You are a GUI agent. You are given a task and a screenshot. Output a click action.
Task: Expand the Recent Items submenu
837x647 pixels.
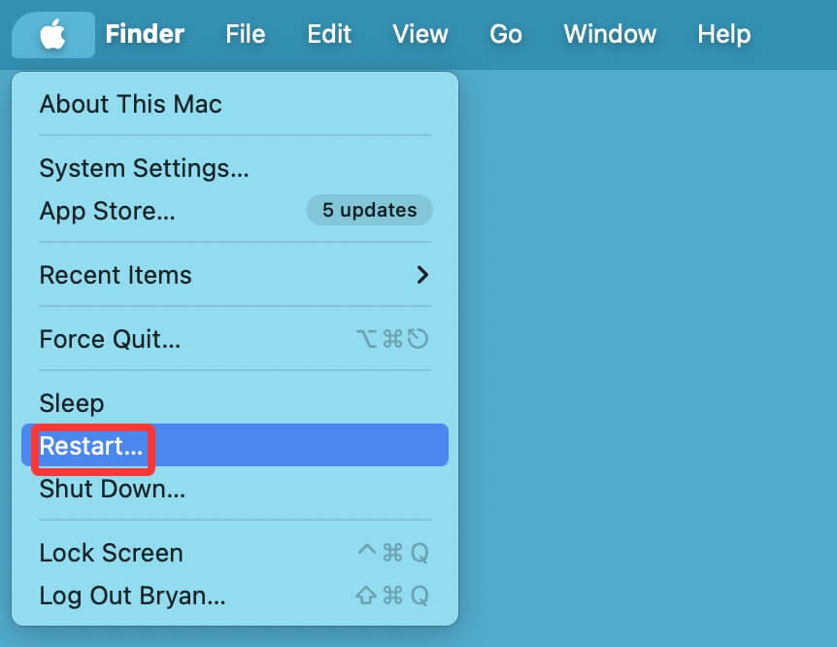tap(115, 275)
